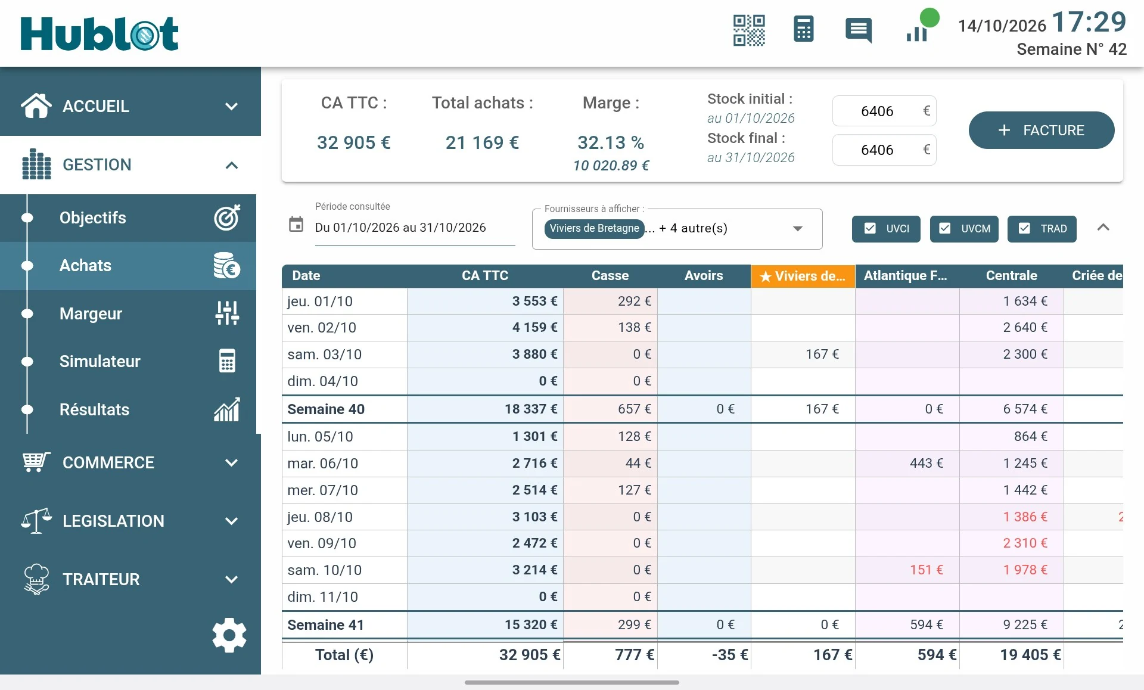Viewport: 1144px width, 690px height.
Task: Click the Avoirs total -35 €
Action: click(730, 655)
